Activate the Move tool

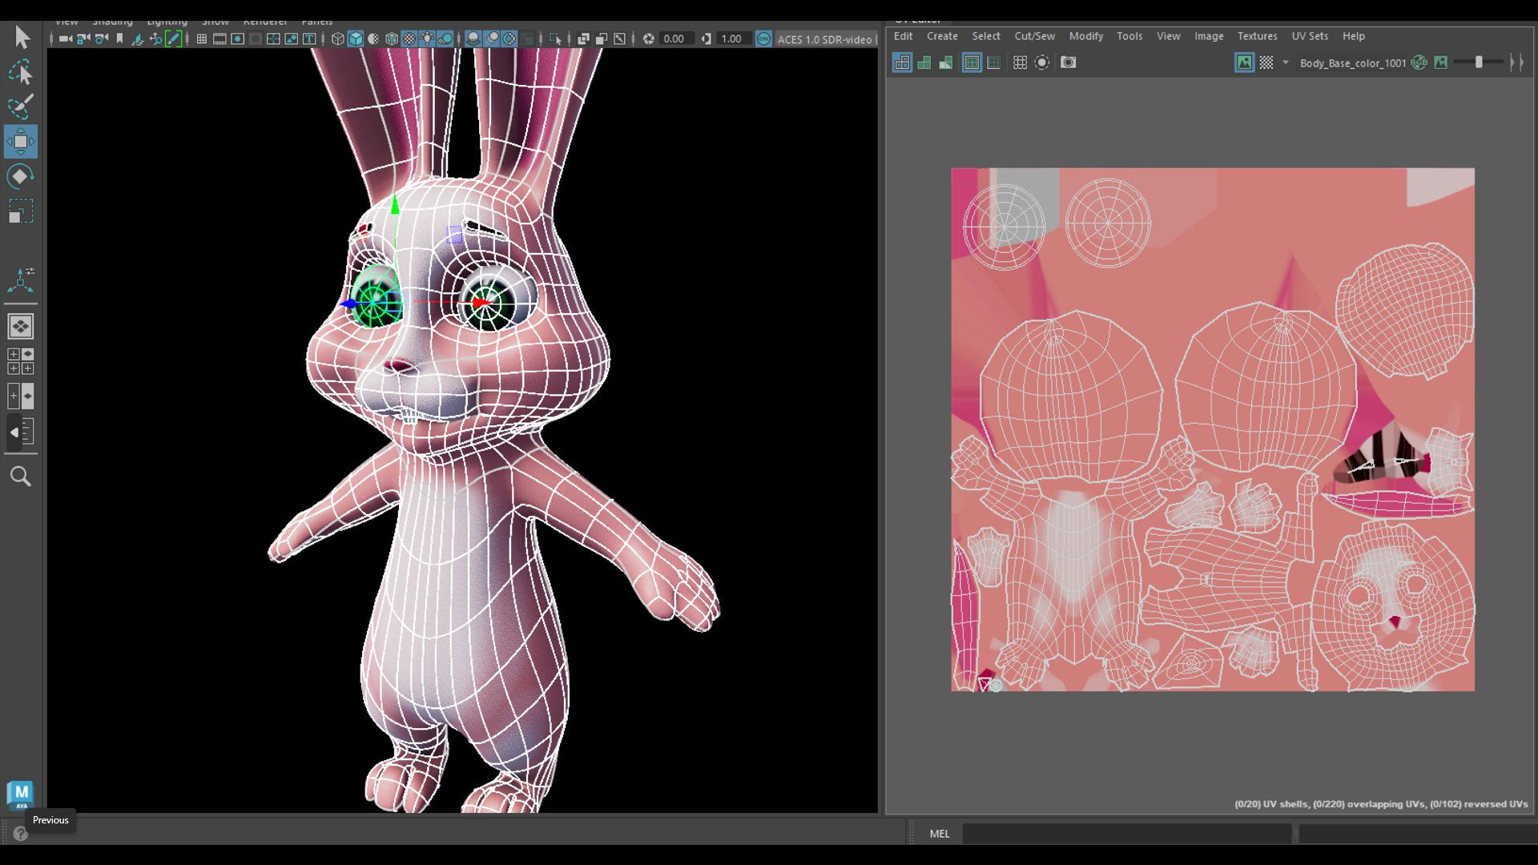point(21,142)
